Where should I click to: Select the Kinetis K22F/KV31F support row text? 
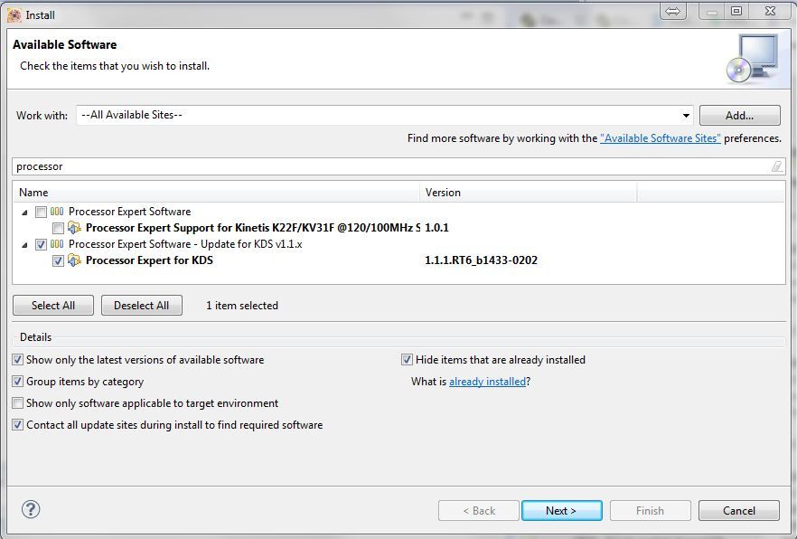tap(253, 228)
